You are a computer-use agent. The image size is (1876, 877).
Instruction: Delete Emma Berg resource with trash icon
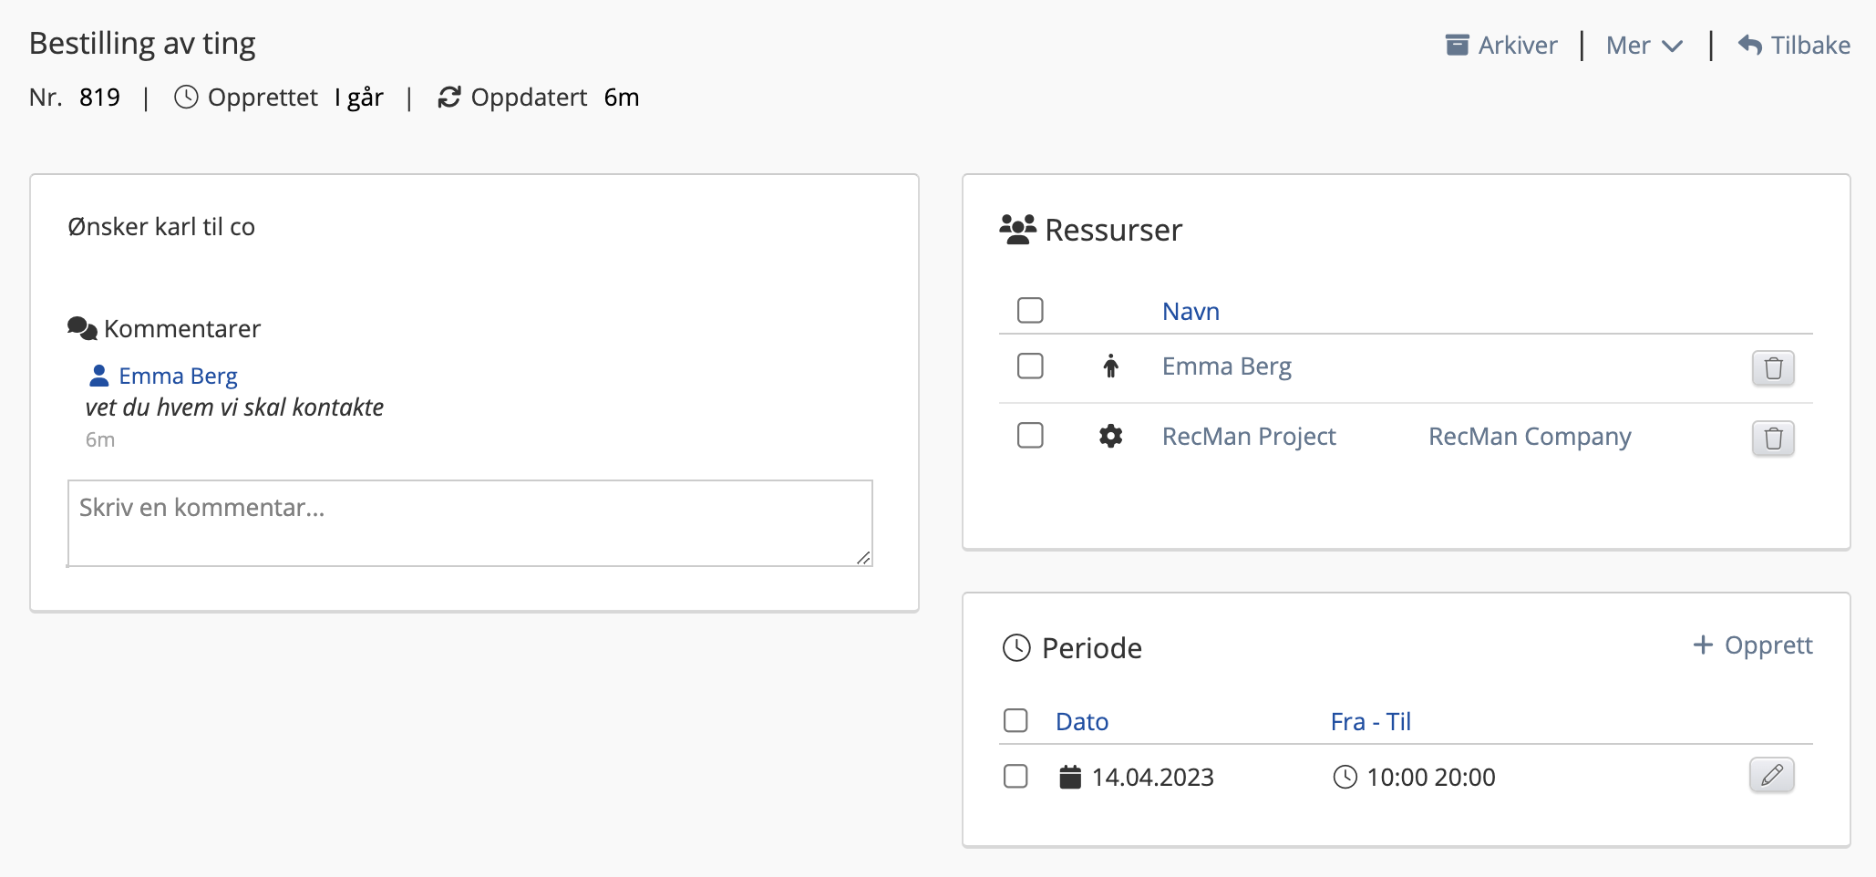(x=1772, y=368)
